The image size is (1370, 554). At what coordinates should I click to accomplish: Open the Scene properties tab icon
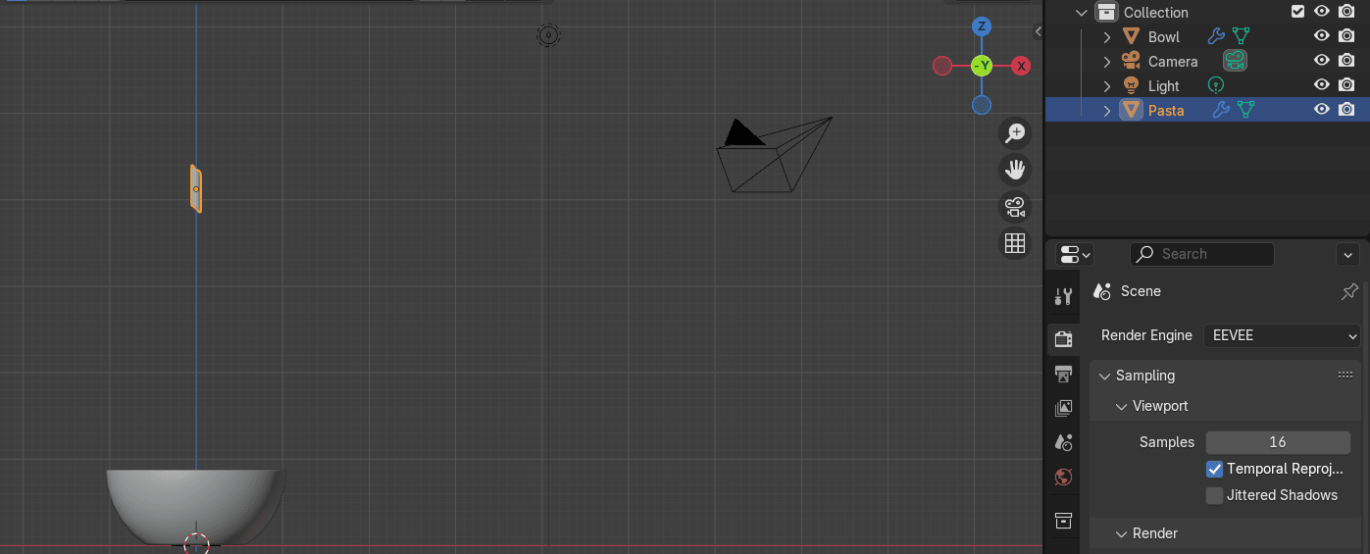click(1063, 442)
